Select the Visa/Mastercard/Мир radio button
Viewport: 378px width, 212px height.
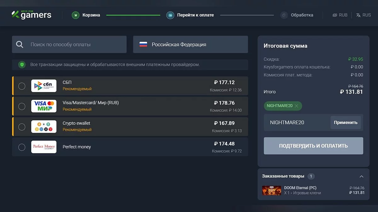pos(22,106)
